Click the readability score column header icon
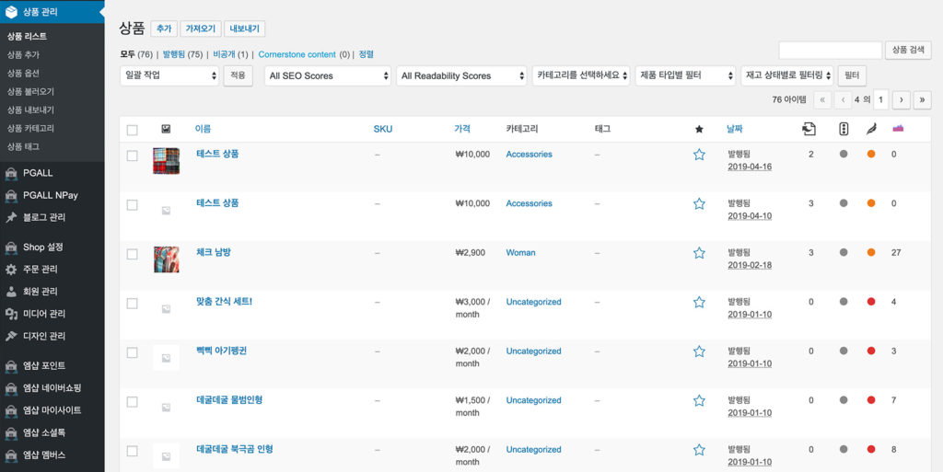The height and width of the screenshot is (472, 943). click(x=844, y=129)
